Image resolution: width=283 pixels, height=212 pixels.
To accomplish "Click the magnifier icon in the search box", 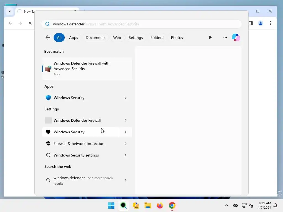I will tap(48, 24).
